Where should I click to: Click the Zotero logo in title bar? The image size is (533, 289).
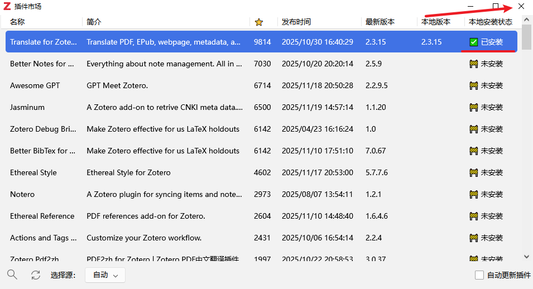point(7,7)
